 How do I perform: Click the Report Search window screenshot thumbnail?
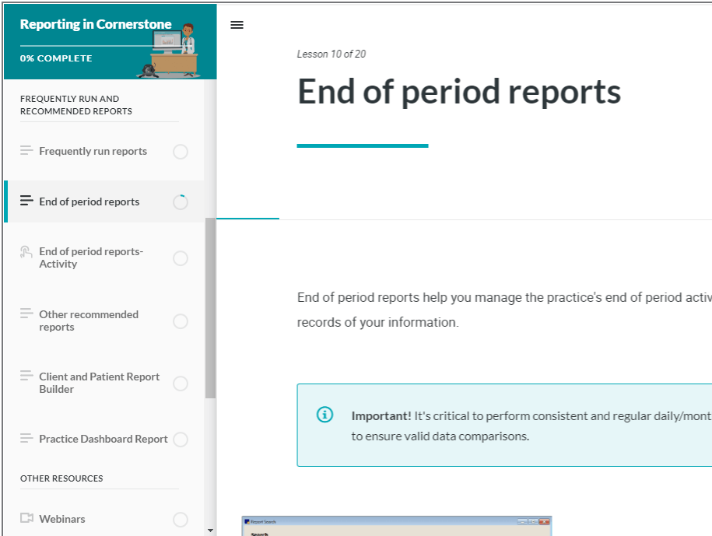[396, 526]
